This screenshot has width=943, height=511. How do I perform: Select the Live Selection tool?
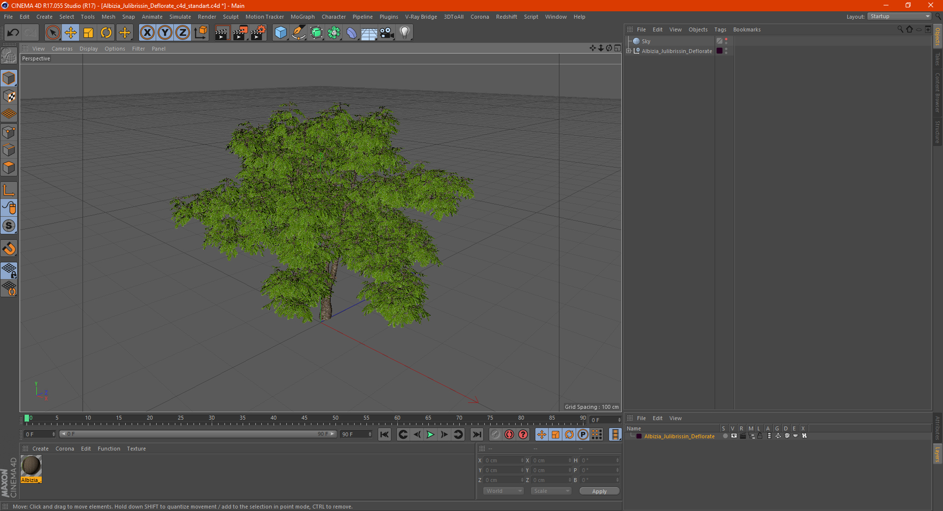[x=53, y=33]
